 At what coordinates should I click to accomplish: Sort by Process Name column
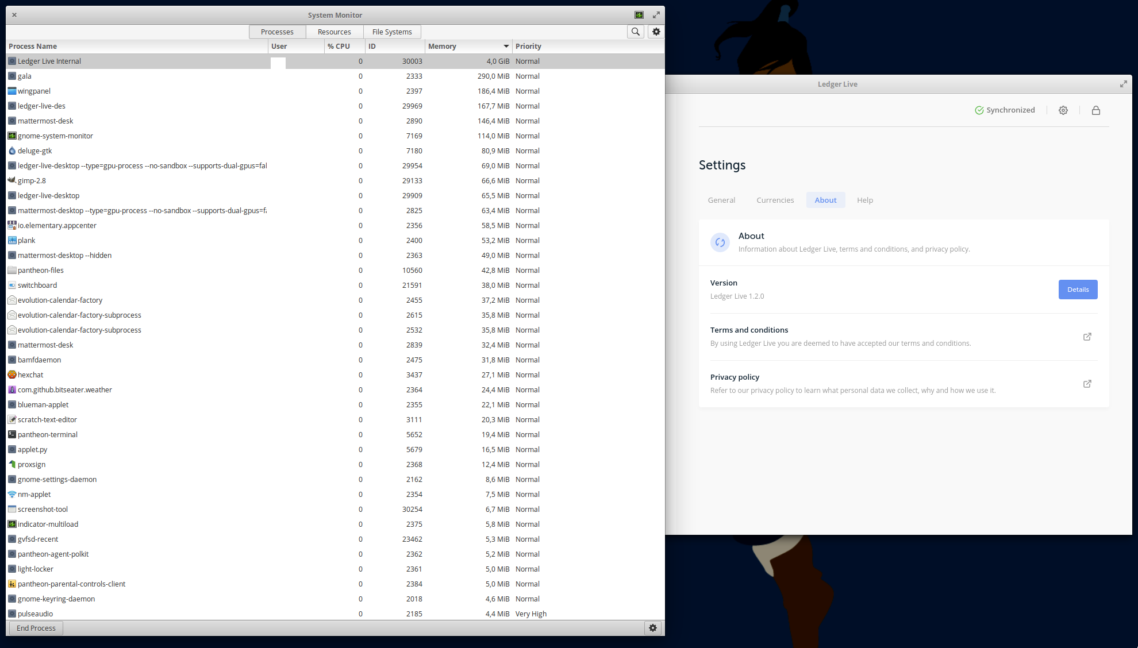137,47
